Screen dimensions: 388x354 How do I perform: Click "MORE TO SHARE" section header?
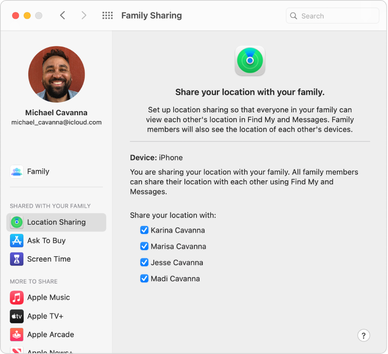click(34, 282)
